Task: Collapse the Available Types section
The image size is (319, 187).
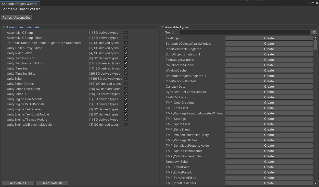Action: (x=162, y=27)
